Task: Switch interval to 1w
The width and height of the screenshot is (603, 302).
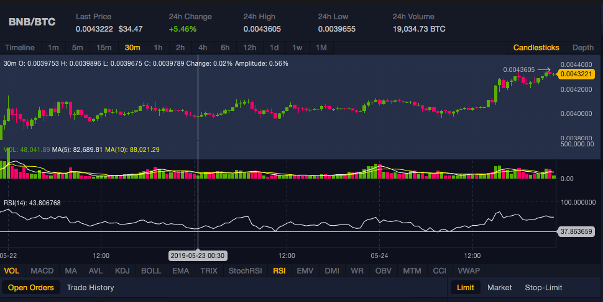Action: [297, 48]
